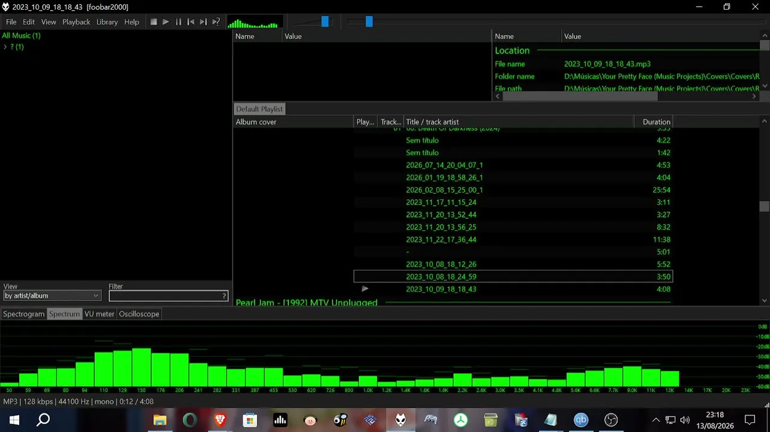Image resolution: width=770 pixels, height=432 pixels.
Task: Select All Music (1) in library tree
Action: pyautogui.click(x=21, y=35)
